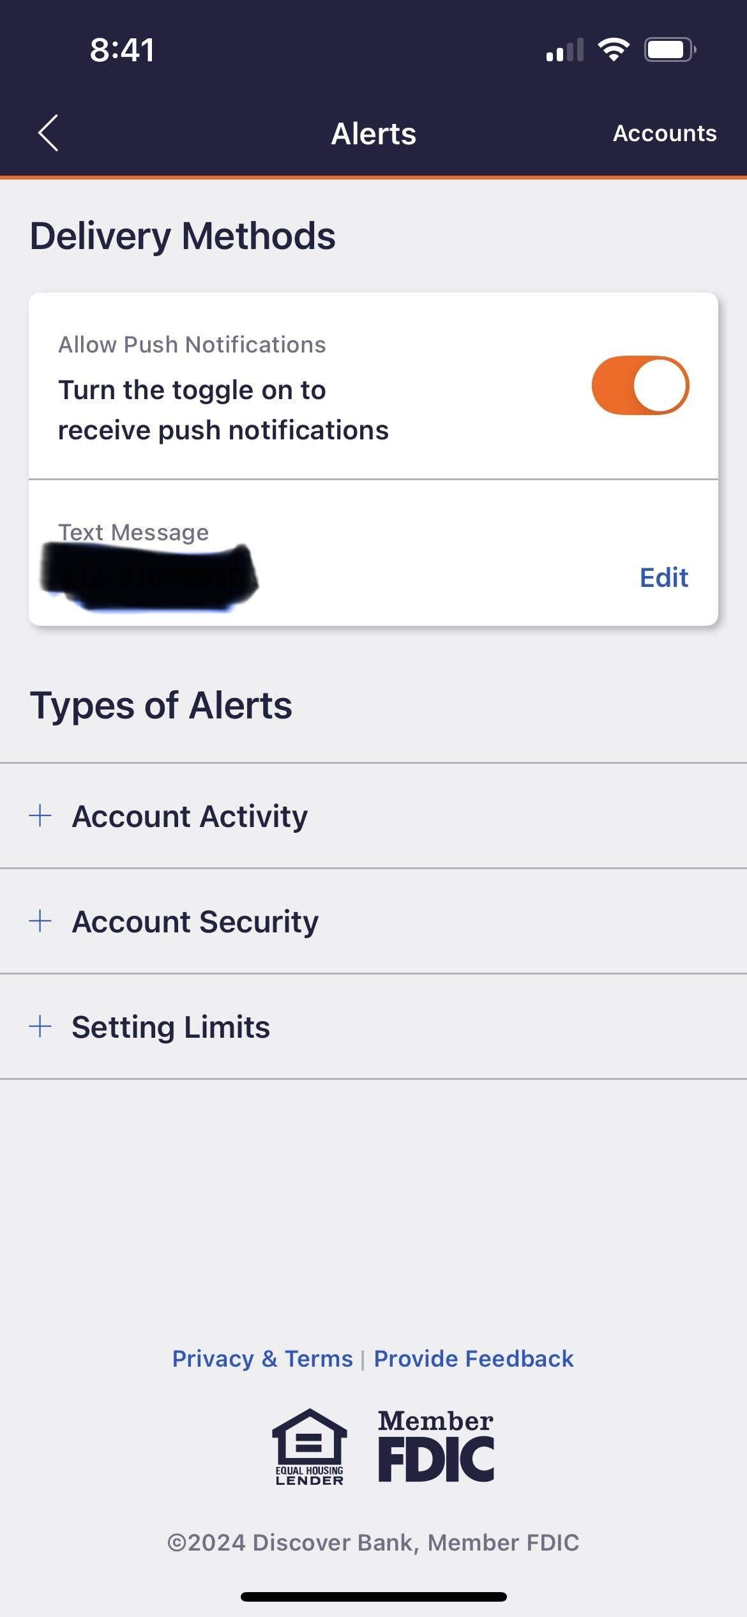Tap the cellular signal bars icon
747x1617 pixels.
565,50
